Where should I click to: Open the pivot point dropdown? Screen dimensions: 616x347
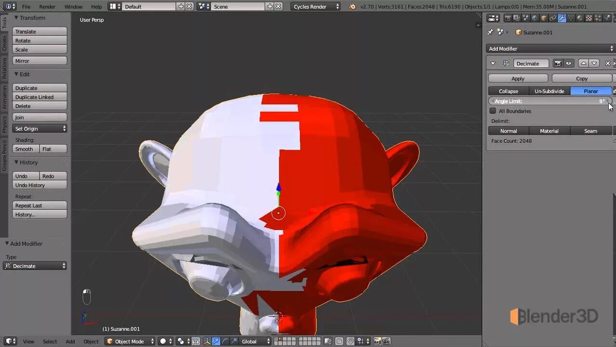pos(182,341)
